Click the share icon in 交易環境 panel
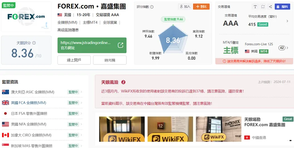The image size is (294, 148). [270, 7]
